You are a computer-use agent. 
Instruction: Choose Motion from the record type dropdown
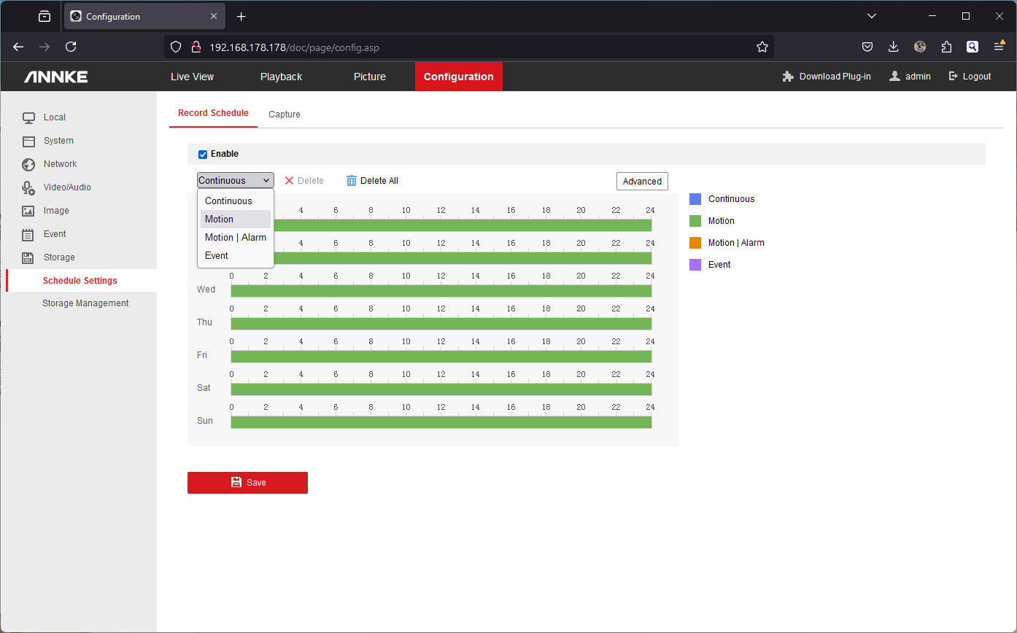219,220
